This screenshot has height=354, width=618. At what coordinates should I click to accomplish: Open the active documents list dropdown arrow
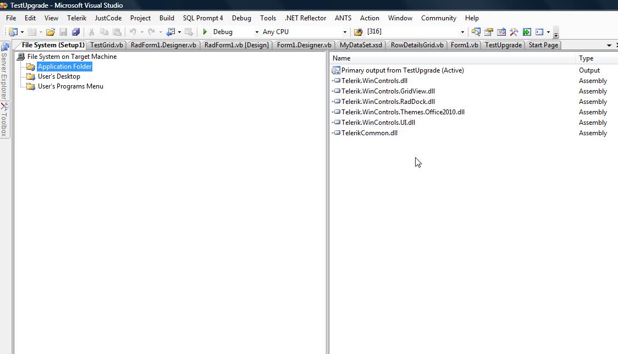(609, 45)
